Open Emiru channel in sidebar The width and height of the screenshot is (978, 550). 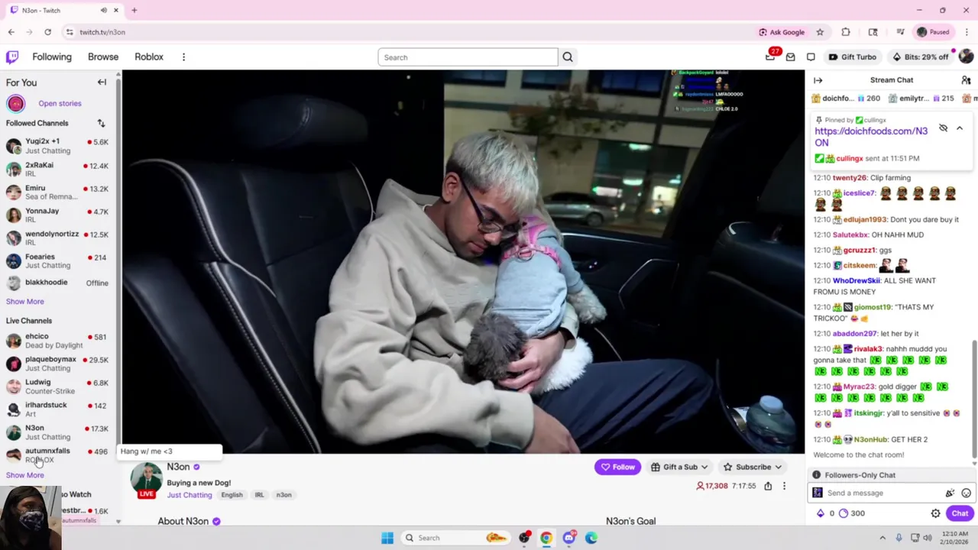tap(58, 192)
